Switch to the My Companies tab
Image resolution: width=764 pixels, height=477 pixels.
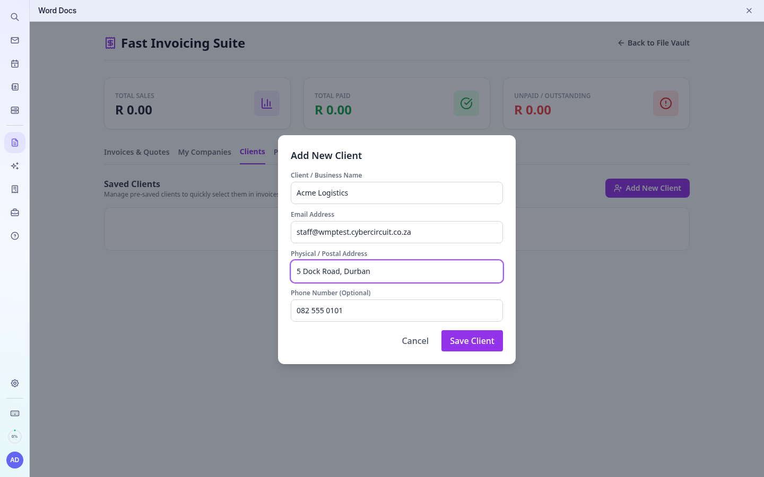point(205,152)
